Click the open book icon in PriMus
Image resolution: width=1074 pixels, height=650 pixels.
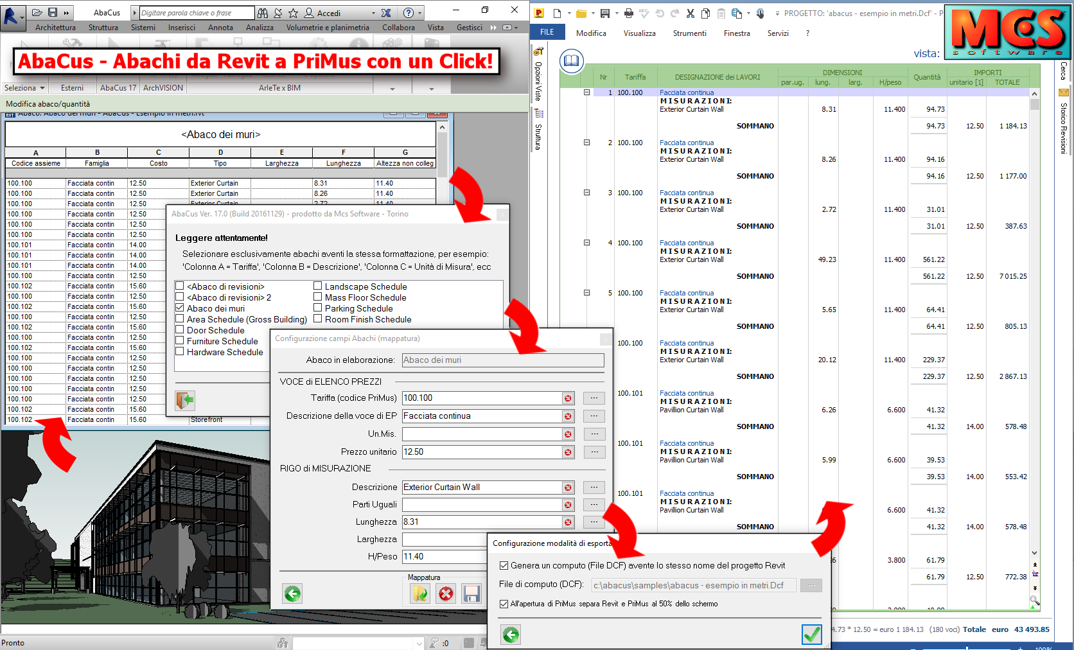571,61
